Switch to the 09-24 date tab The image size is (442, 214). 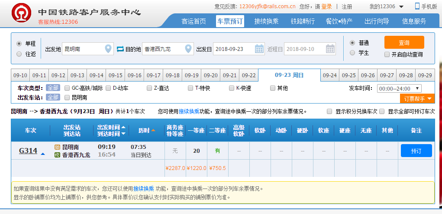(x=330, y=75)
